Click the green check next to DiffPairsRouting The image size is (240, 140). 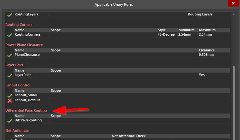point(9,121)
